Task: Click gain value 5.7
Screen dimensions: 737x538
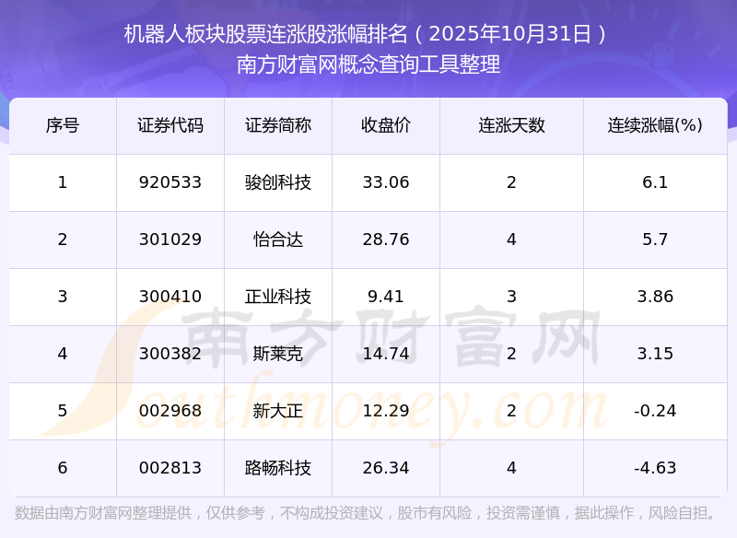Action: 655,240
